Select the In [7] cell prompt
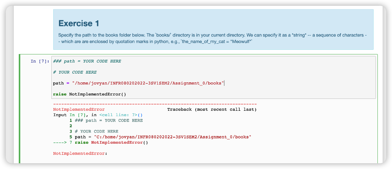The width and height of the screenshot is (392, 169). [x=40, y=61]
